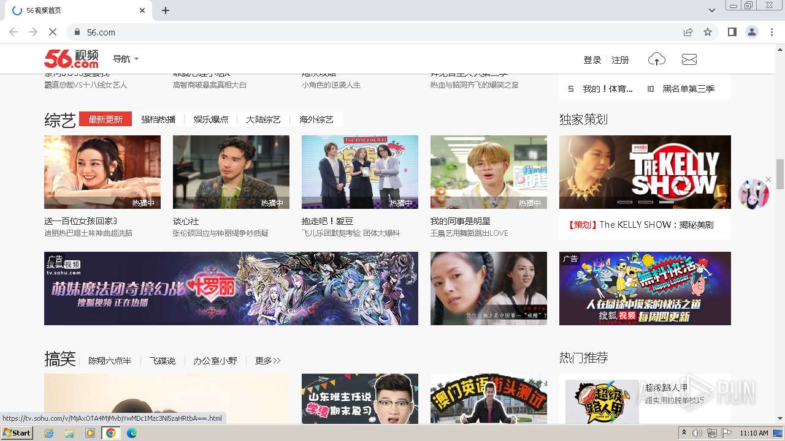Image resolution: width=785 pixels, height=441 pixels.
Task: Share this page icon in address bar
Action: (688, 32)
